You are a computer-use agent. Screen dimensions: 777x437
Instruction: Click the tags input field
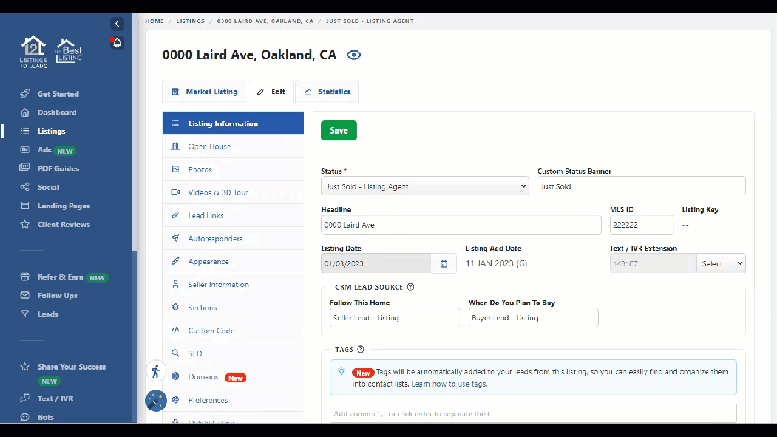tap(533, 413)
